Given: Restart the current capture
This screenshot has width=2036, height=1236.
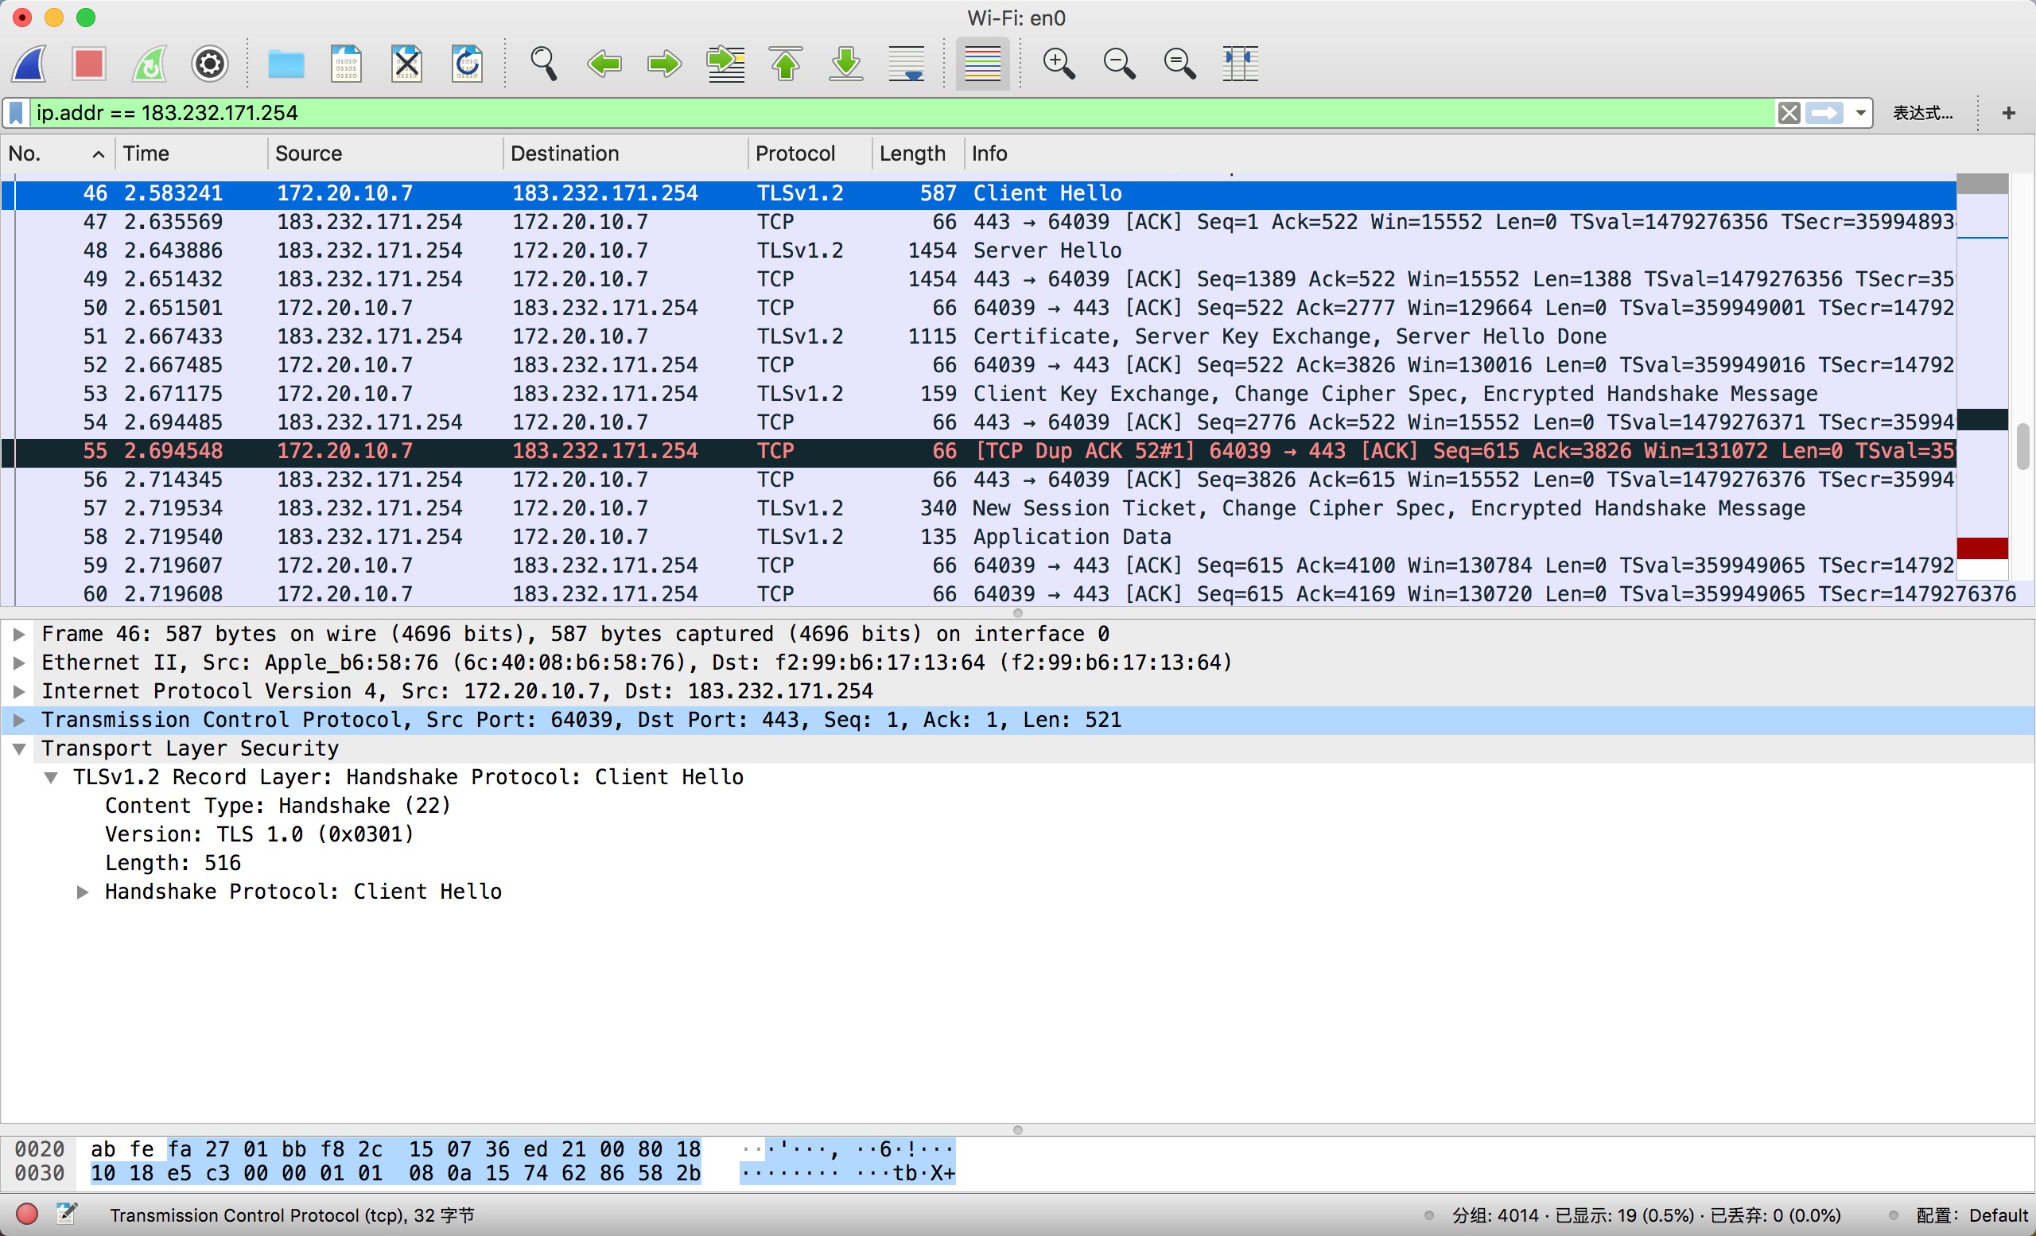Looking at the screenshot, I should [x=150, y=64].
